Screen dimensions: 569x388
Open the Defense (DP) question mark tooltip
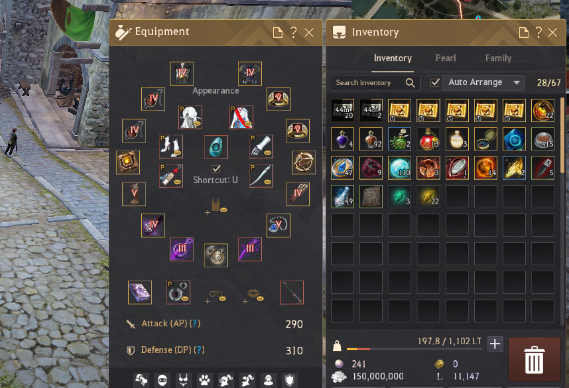199,350
